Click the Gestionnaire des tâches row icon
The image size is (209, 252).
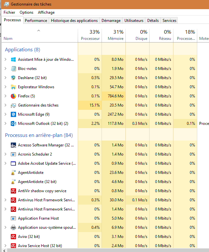(13, 105)
